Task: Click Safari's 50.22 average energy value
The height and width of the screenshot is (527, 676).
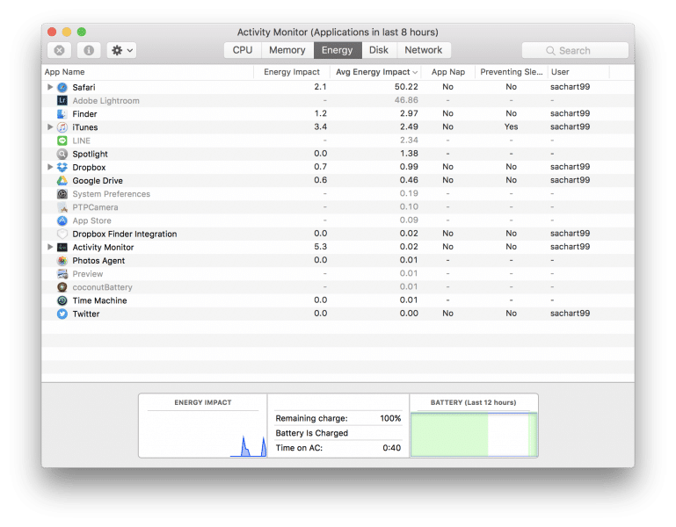Action: 406,87
